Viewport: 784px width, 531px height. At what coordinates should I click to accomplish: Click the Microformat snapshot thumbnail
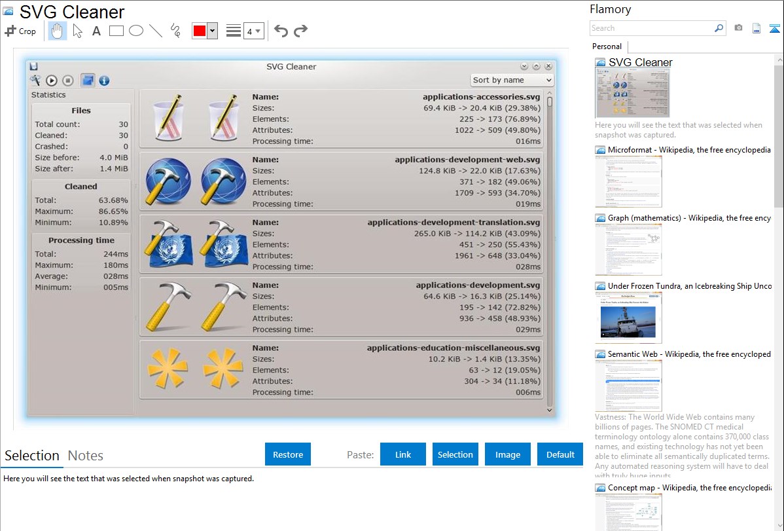coord(628,181)
